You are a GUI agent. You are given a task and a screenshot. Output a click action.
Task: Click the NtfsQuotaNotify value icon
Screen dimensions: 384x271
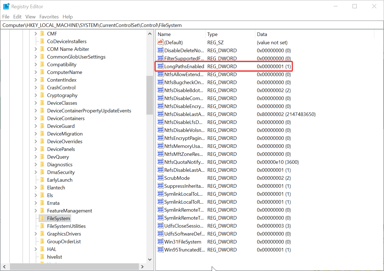160,162
